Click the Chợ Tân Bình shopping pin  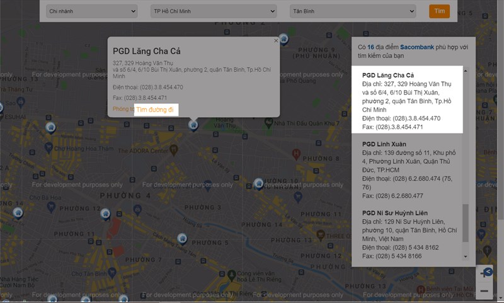pos(112,273)
